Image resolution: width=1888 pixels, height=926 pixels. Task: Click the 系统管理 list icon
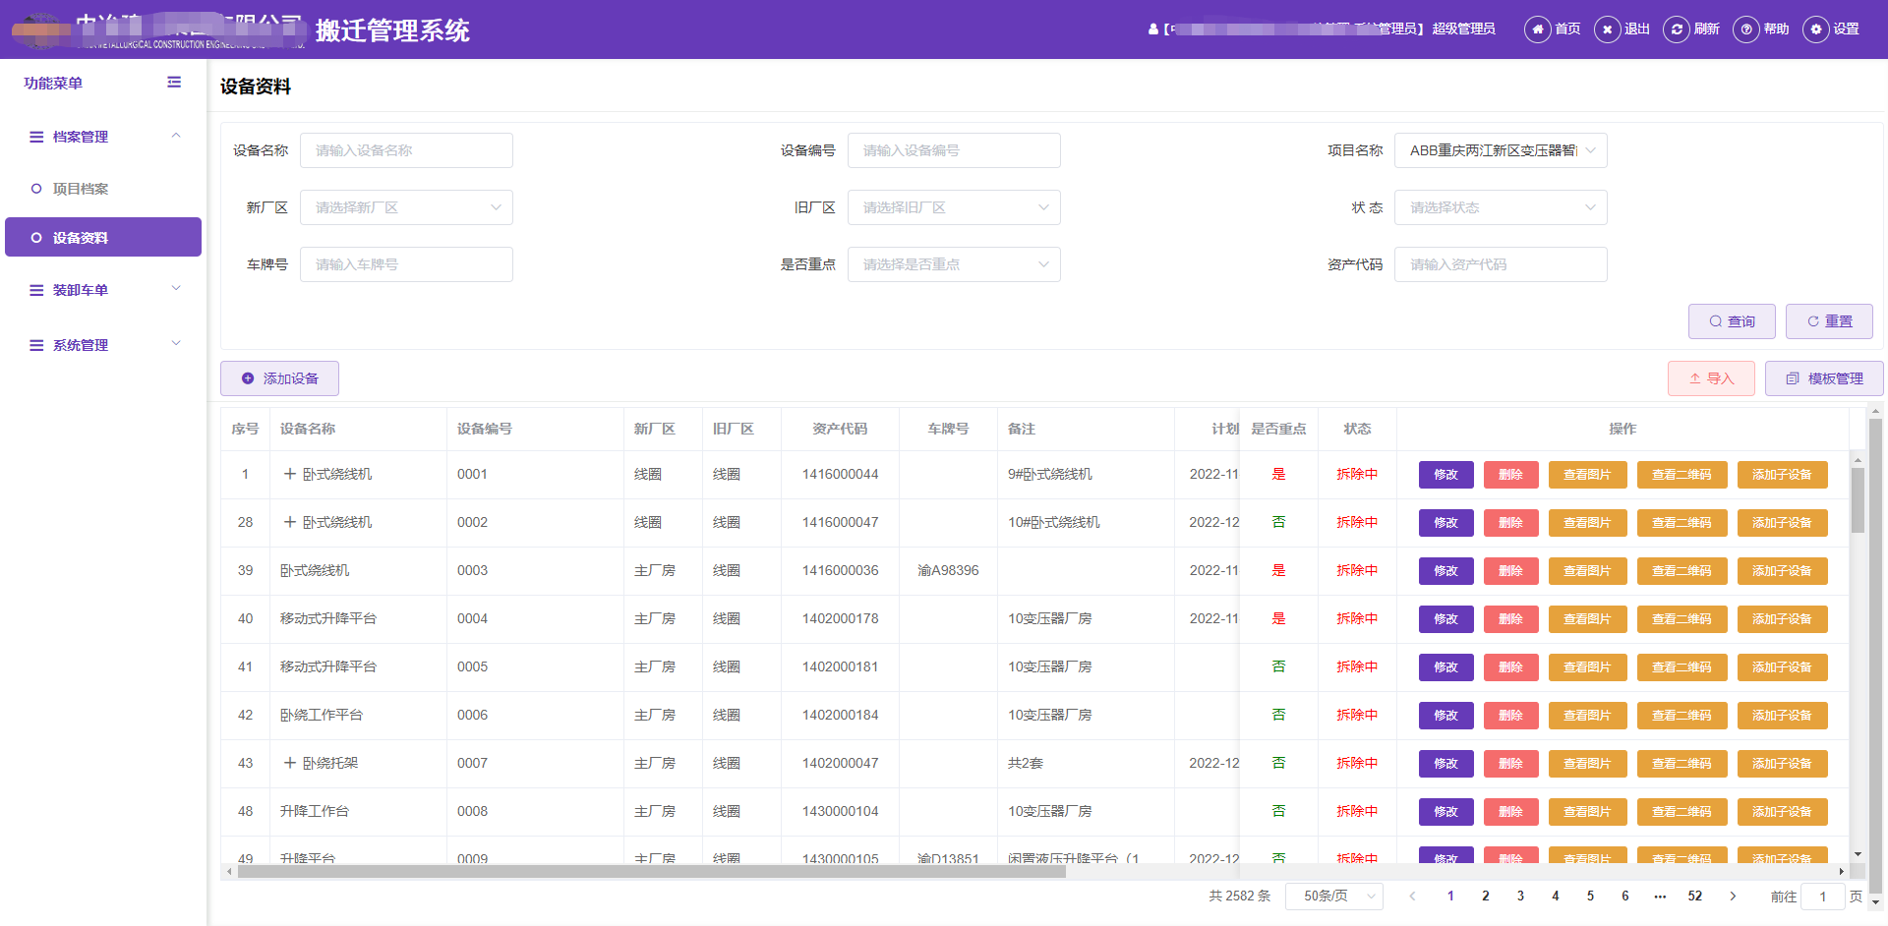pyautogui.click(x=36, y=345)
